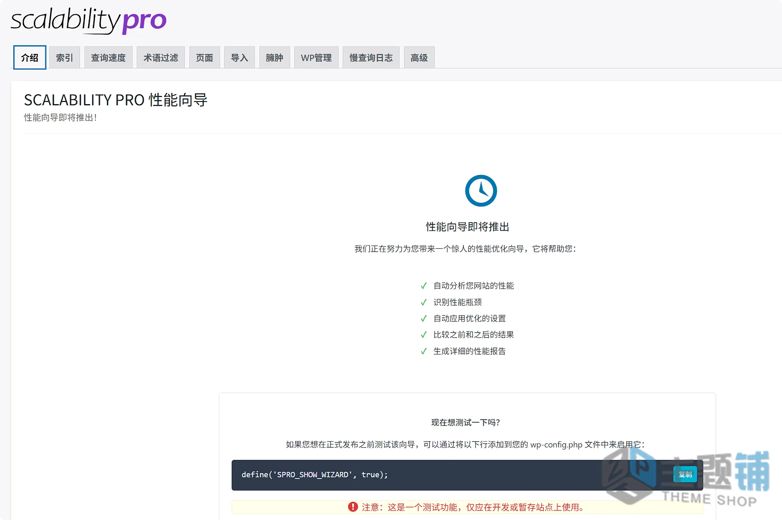Click the heading SCALABILITY PRO 性能向导
Viewport: 782px width, 520px height.
click(x=116, y=100)
